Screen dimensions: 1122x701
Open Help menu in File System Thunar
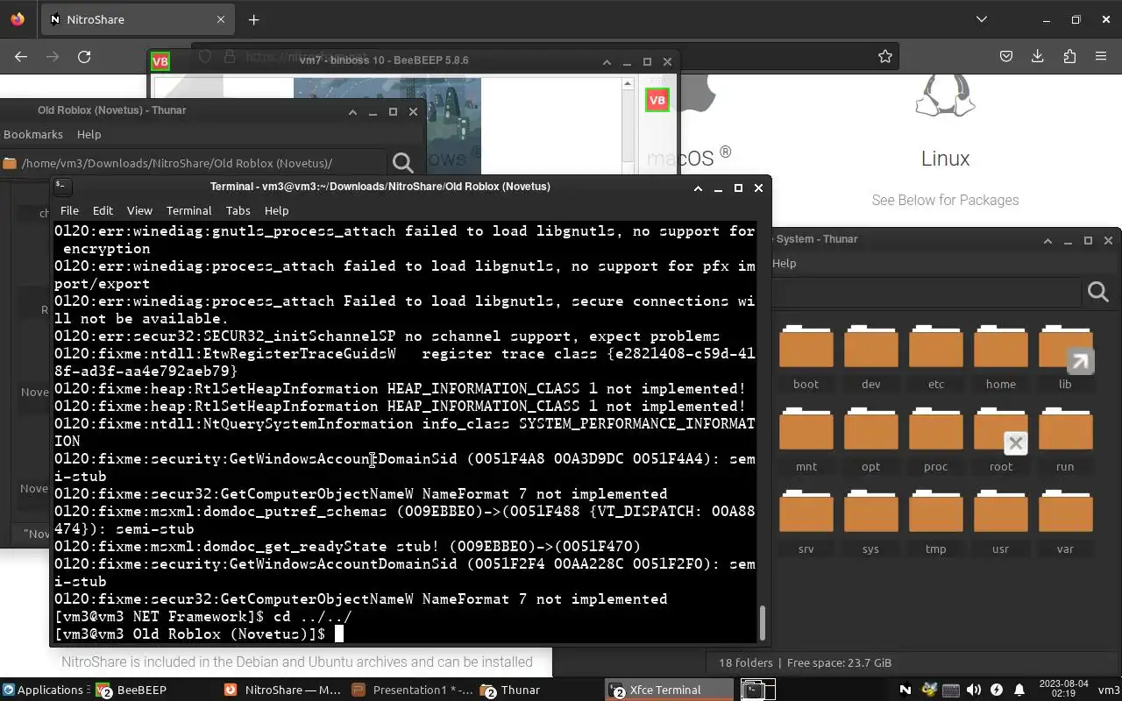784,263
